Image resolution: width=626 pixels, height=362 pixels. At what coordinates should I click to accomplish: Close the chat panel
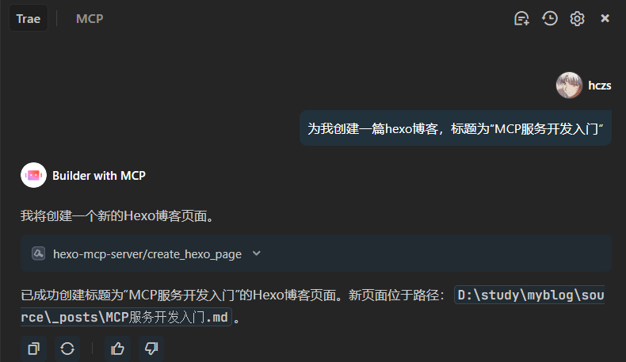pos(605,18)
